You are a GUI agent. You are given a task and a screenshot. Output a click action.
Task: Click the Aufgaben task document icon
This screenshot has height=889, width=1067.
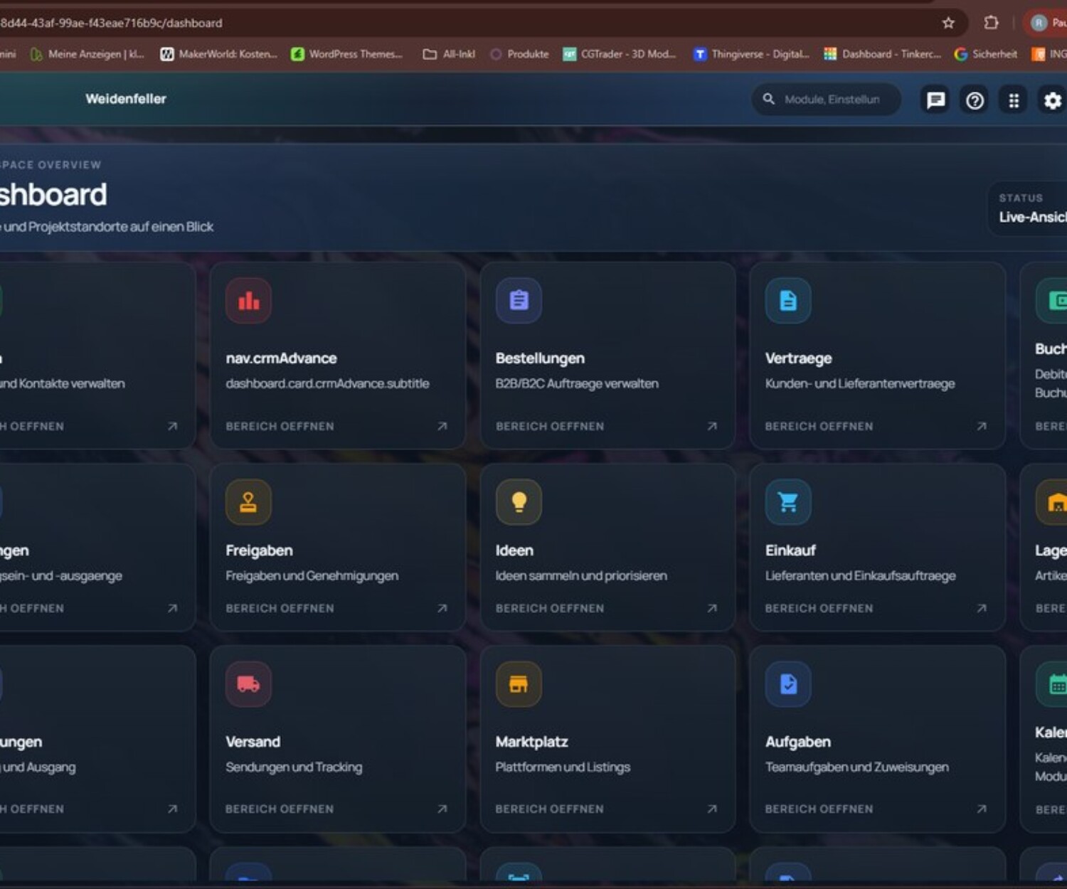point(788,684)
